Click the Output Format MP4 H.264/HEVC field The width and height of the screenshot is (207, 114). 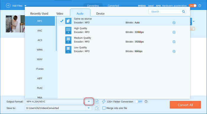(x=56, y=102)
